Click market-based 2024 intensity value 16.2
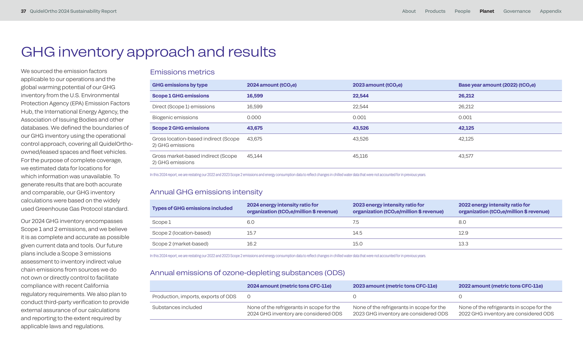 (252, 244)
